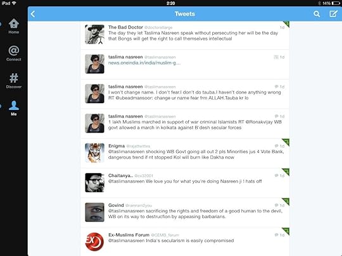The width and height of the screenshot is (342, 256).
Task: View The Bad Doctor's profile picture
Action: pyautogui.click(x=94, y=34)
